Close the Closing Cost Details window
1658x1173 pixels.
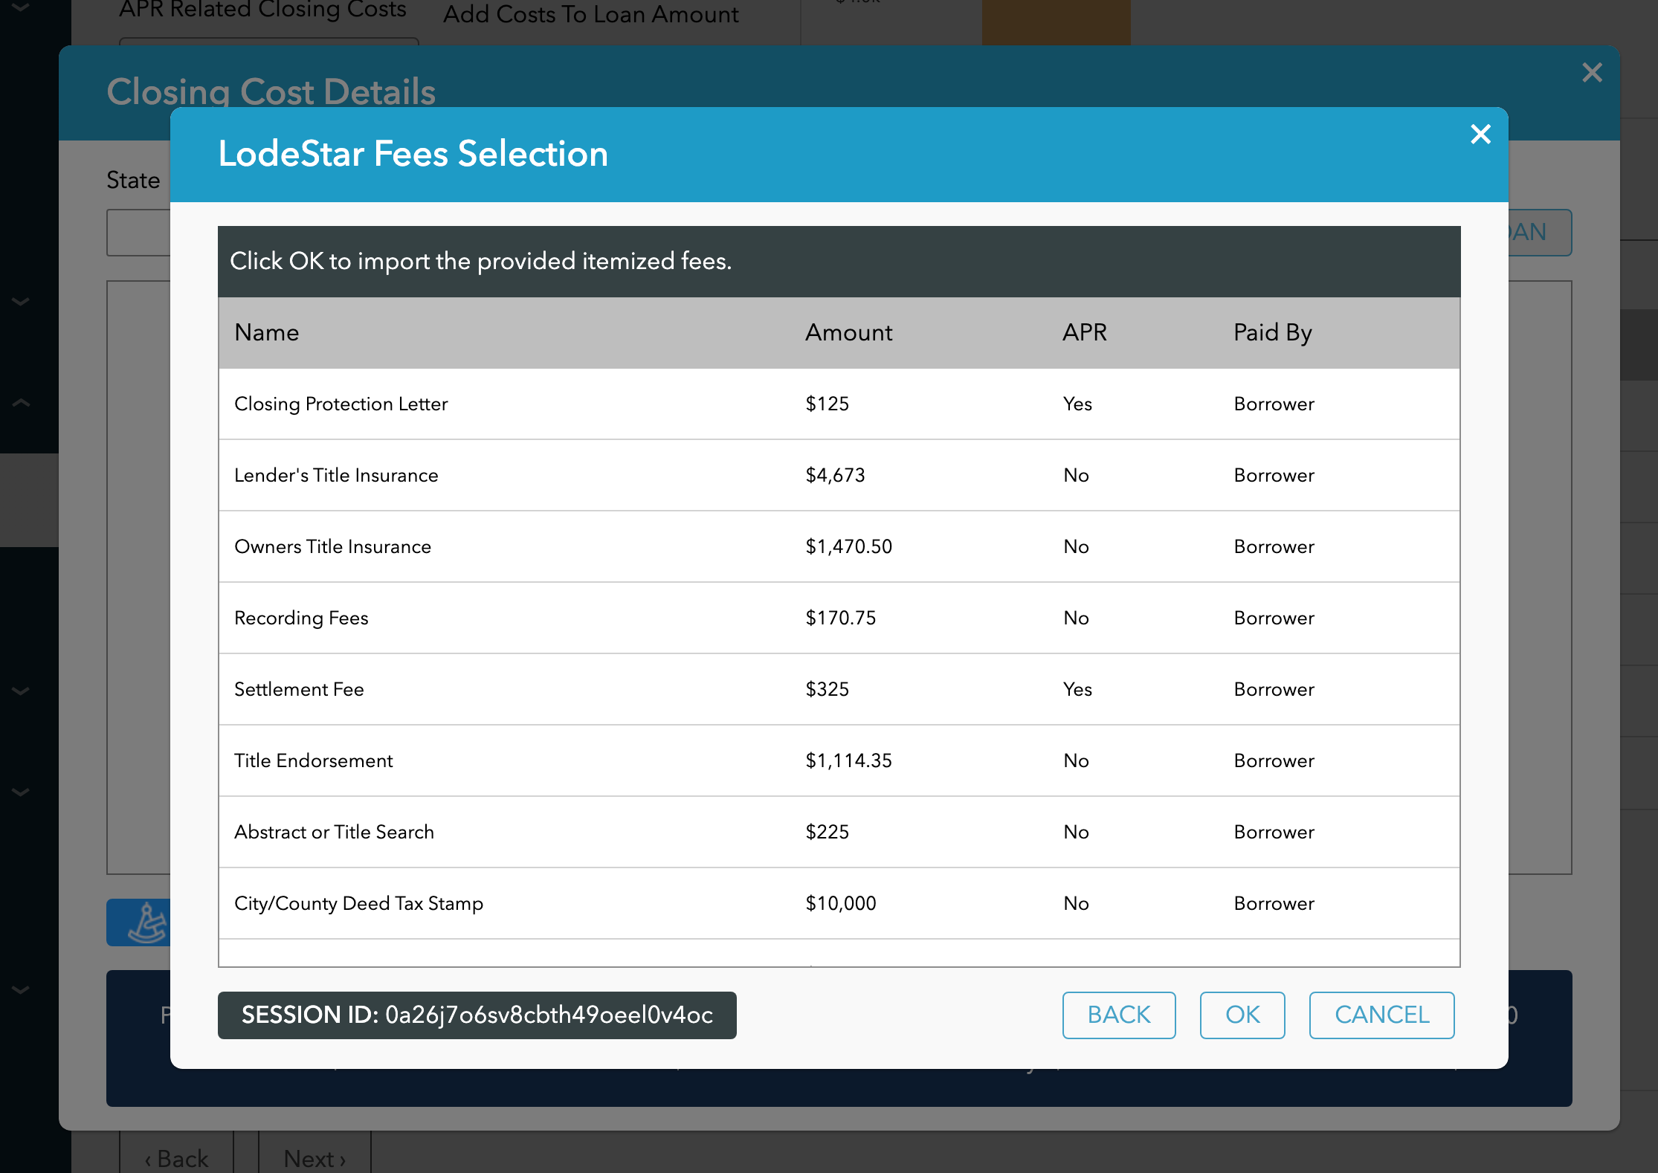1592,72
